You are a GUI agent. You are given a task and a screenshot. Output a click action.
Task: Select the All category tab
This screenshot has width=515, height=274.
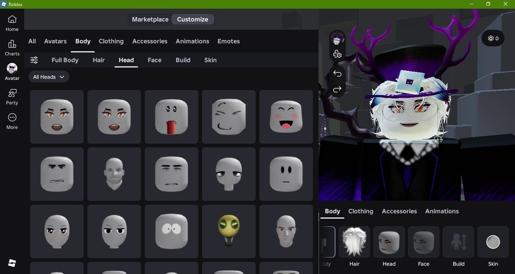[x=32, y=41]
